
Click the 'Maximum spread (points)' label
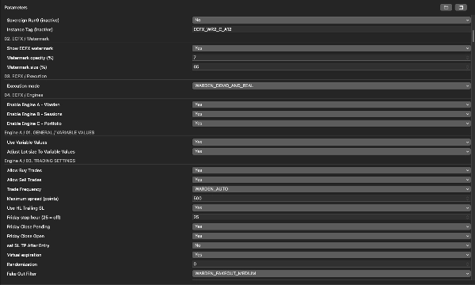[x=32, y=199]
